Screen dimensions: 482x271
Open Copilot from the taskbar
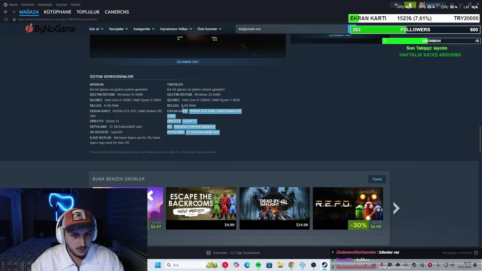(236, 265)
